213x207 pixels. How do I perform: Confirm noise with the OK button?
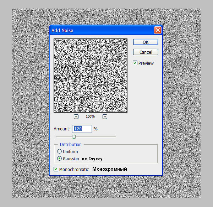click(x=146, y=42)
